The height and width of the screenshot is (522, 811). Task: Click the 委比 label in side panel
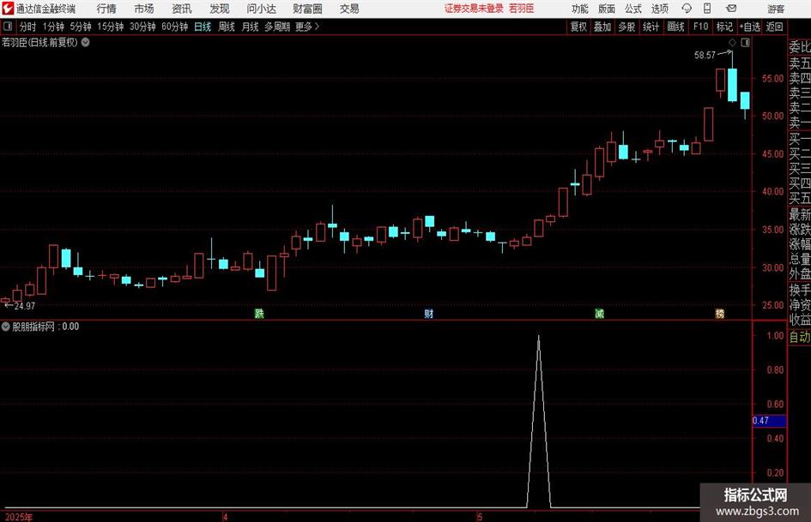click(x=800, y=47)
